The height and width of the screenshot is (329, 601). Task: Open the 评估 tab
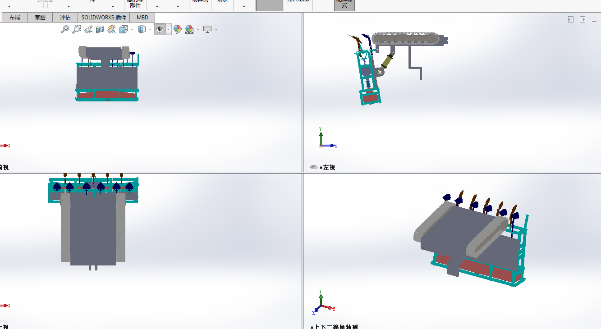65,18
